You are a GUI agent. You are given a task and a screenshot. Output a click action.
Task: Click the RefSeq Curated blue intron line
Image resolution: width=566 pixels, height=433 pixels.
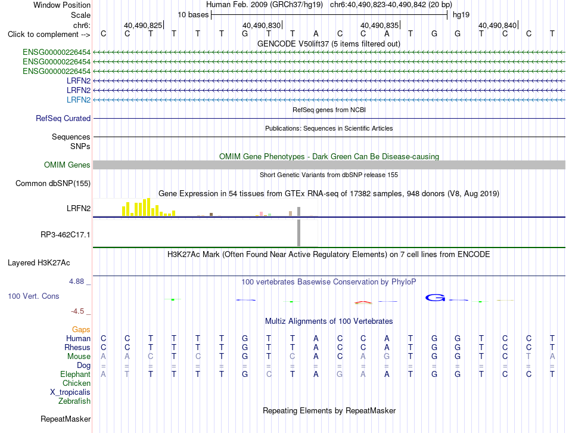pos(329,118)
